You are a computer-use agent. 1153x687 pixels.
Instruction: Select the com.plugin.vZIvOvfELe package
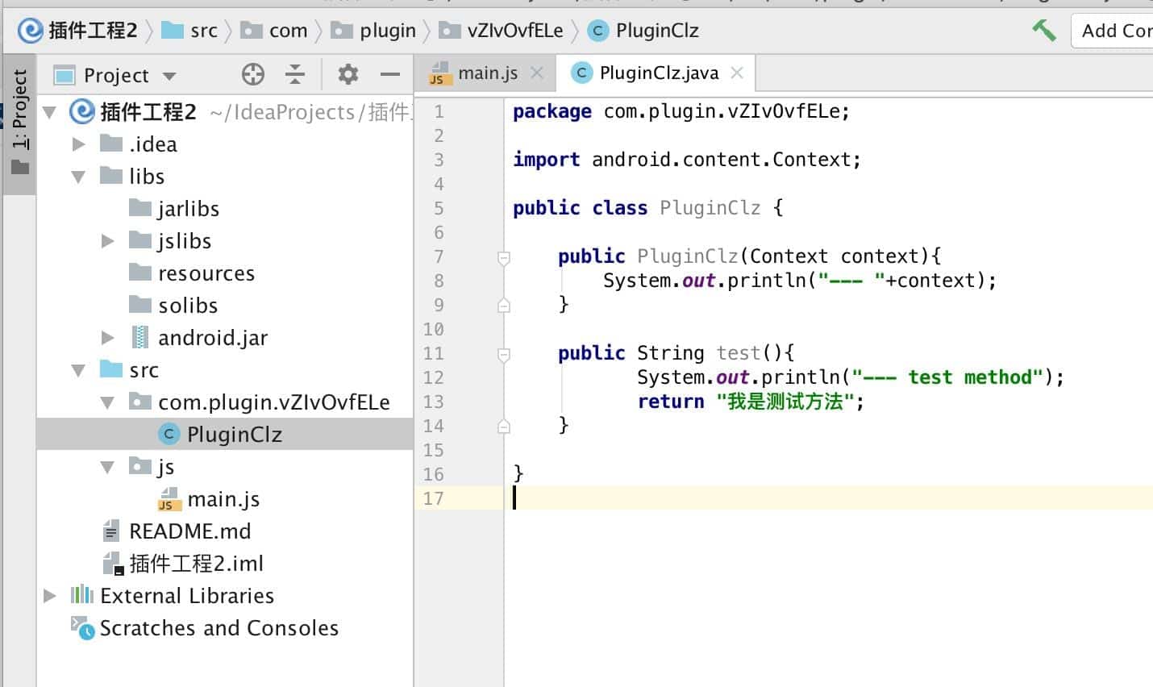click(274, 402)
